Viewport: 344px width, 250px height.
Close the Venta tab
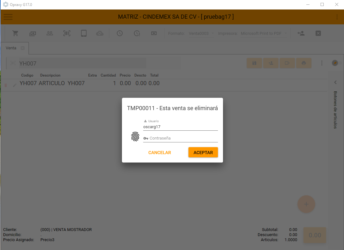coord(22,48)
